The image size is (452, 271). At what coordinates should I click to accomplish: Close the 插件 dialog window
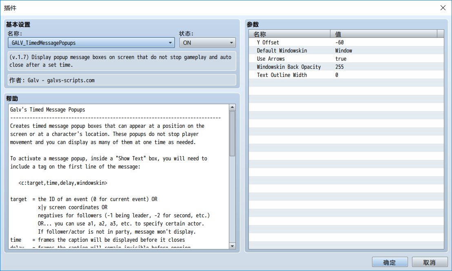[x=443, y=8]
